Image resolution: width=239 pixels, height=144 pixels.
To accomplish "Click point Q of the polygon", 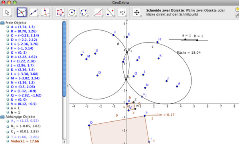I will coord(89,125).
